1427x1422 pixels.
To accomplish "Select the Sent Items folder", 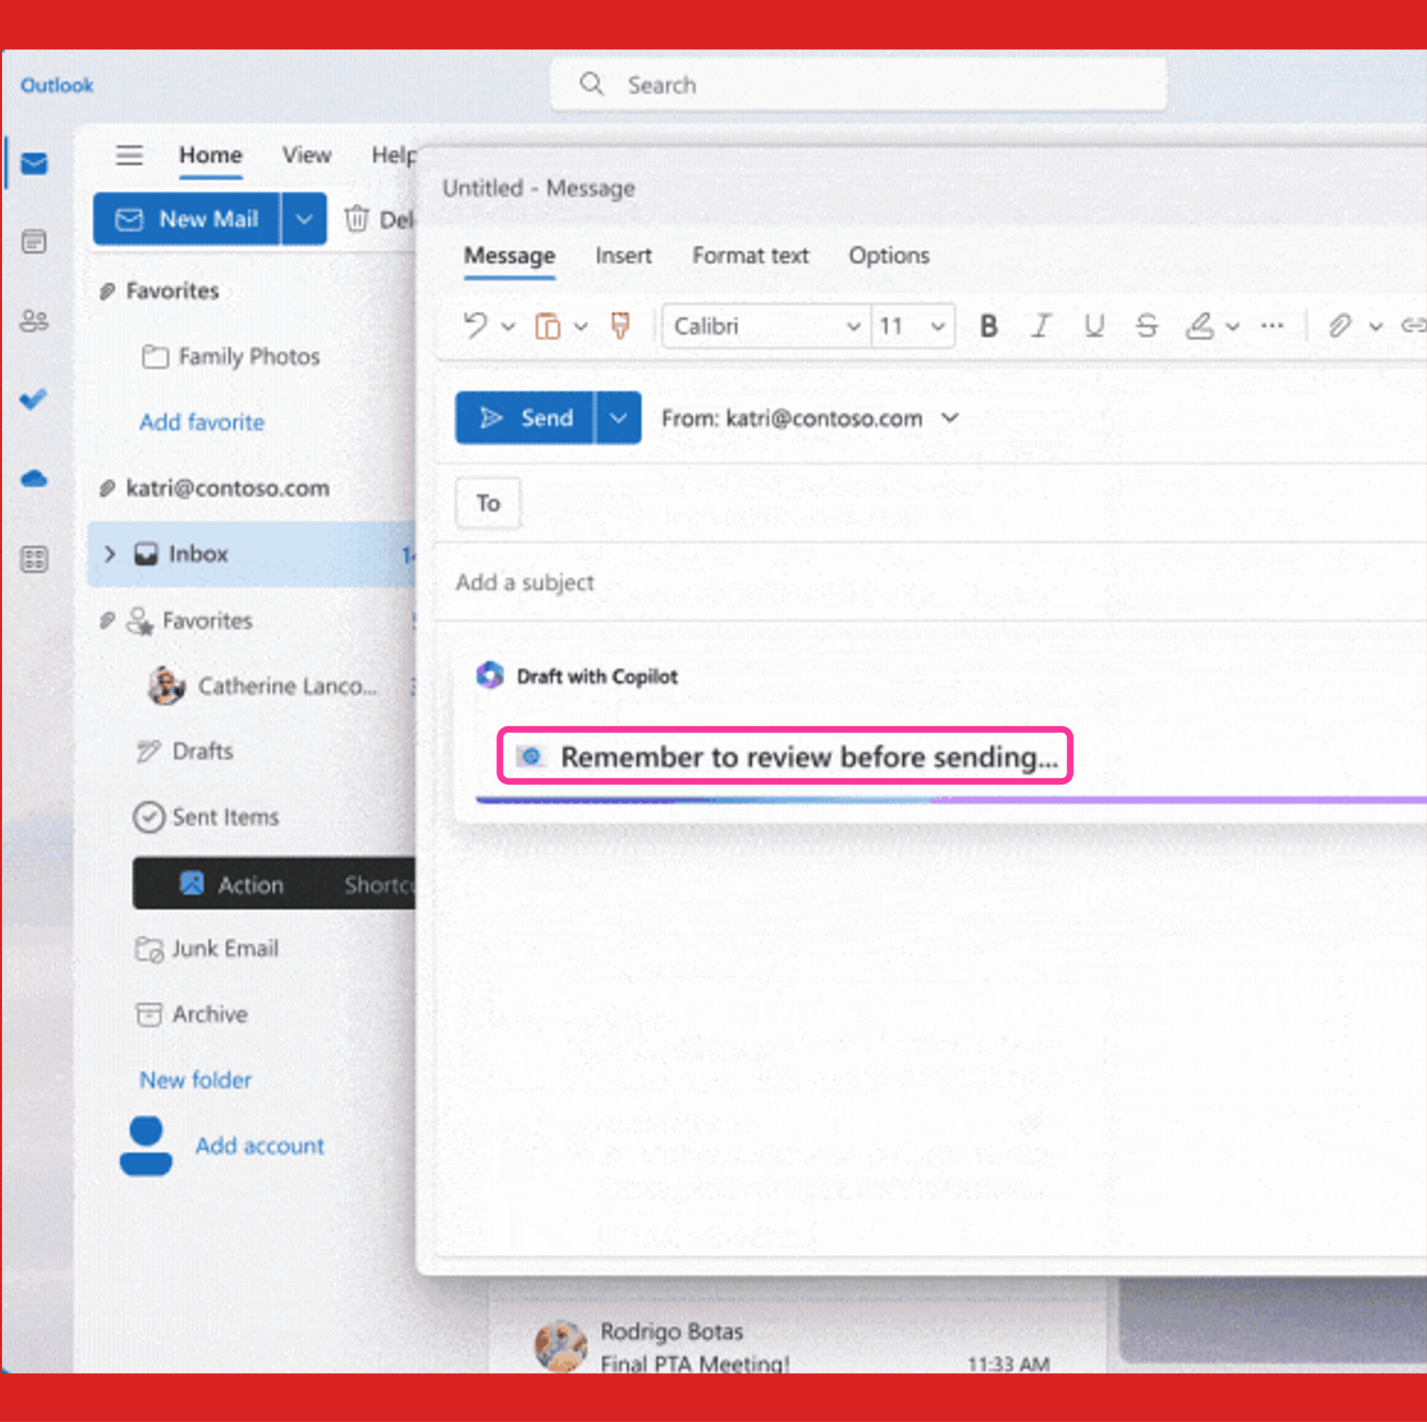I will pos(206,817).
